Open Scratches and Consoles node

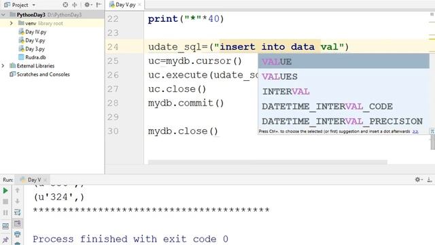(43, 74)
